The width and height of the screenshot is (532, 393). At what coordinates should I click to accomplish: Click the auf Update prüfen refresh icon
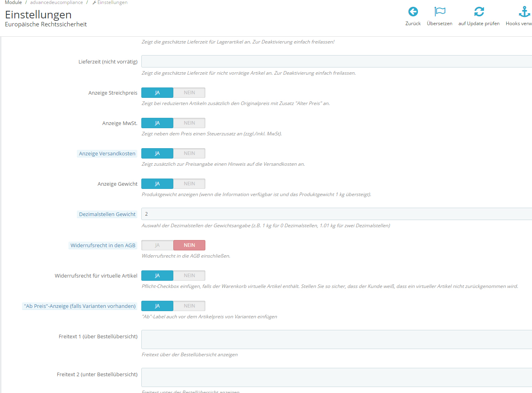479,12
